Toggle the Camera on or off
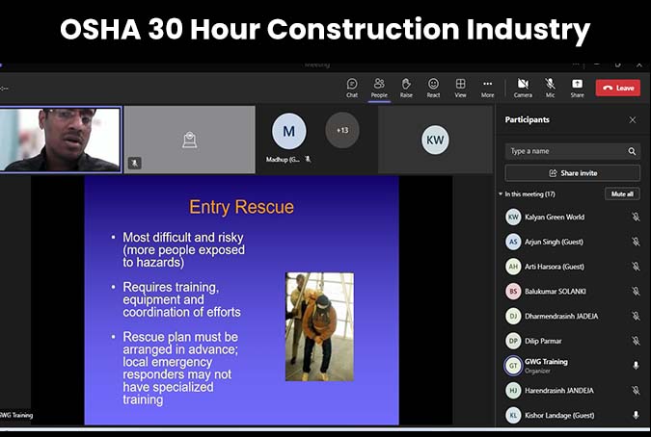 523,87
